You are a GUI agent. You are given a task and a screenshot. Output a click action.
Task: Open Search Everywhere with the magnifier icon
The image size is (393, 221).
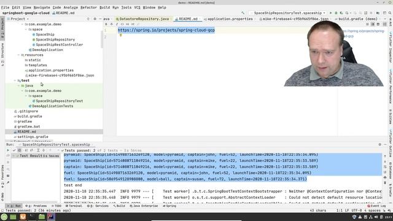[391, 13]
